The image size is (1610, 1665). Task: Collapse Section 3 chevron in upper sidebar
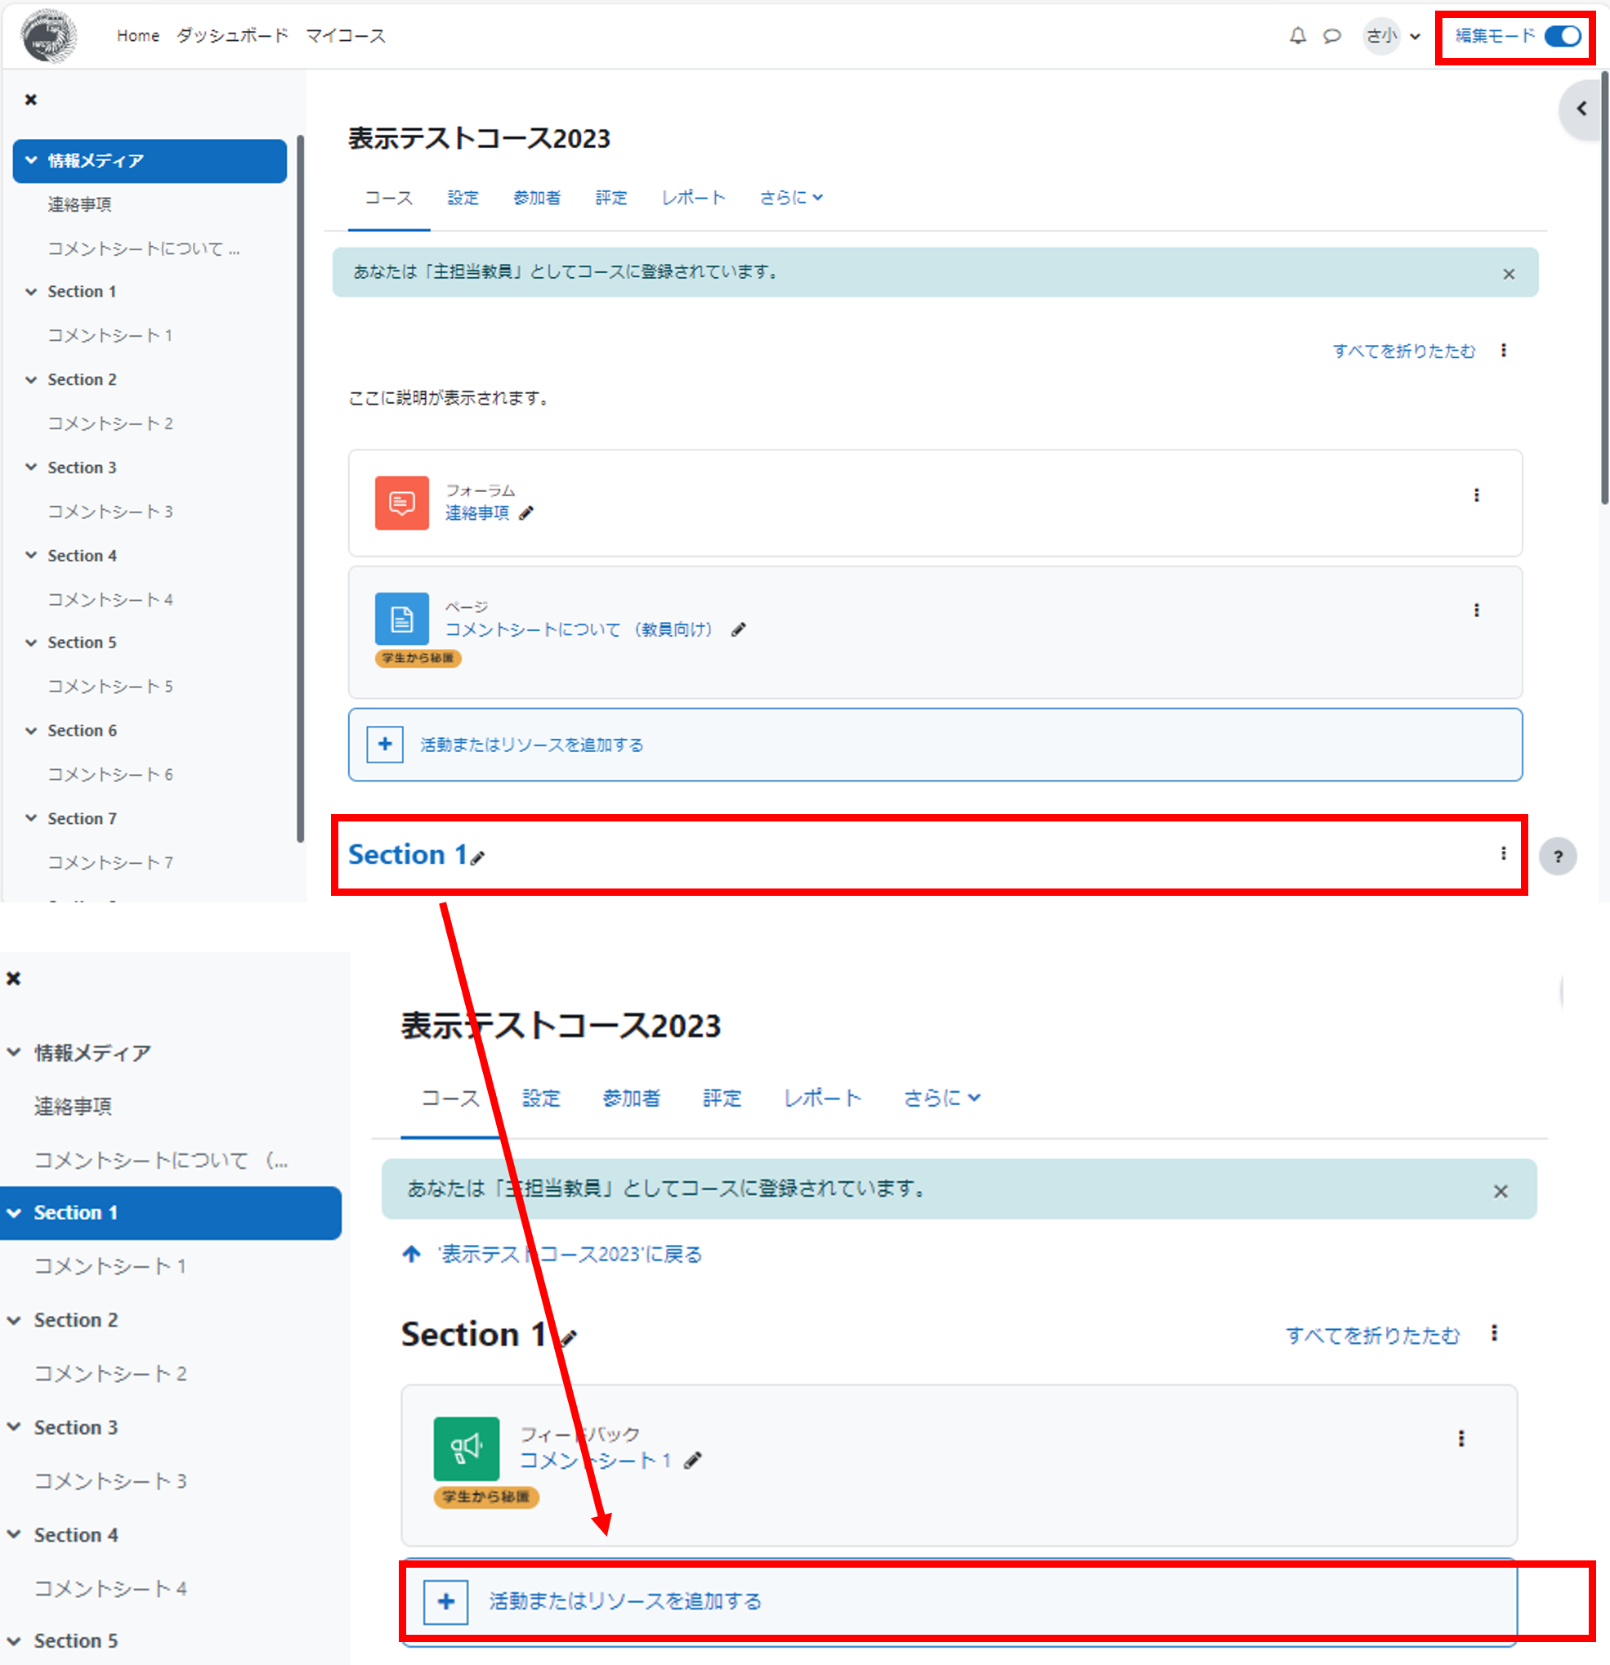[x=31, y=468]
